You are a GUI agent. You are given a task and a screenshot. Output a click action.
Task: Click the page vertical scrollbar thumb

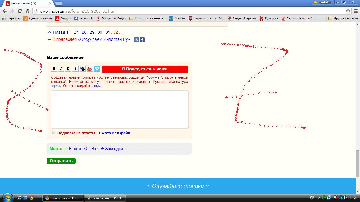pos(357,163)
